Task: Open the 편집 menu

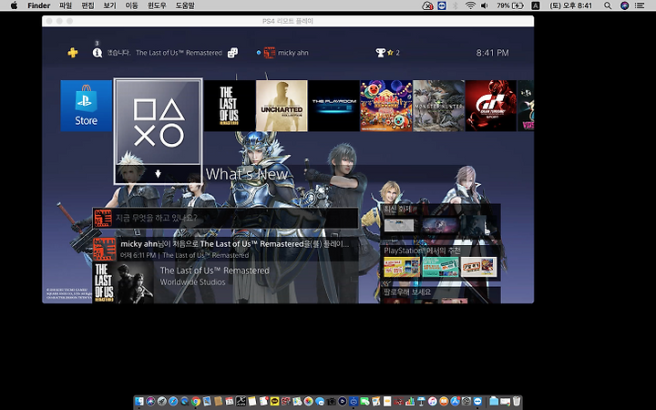Action: tap(87, 5)
